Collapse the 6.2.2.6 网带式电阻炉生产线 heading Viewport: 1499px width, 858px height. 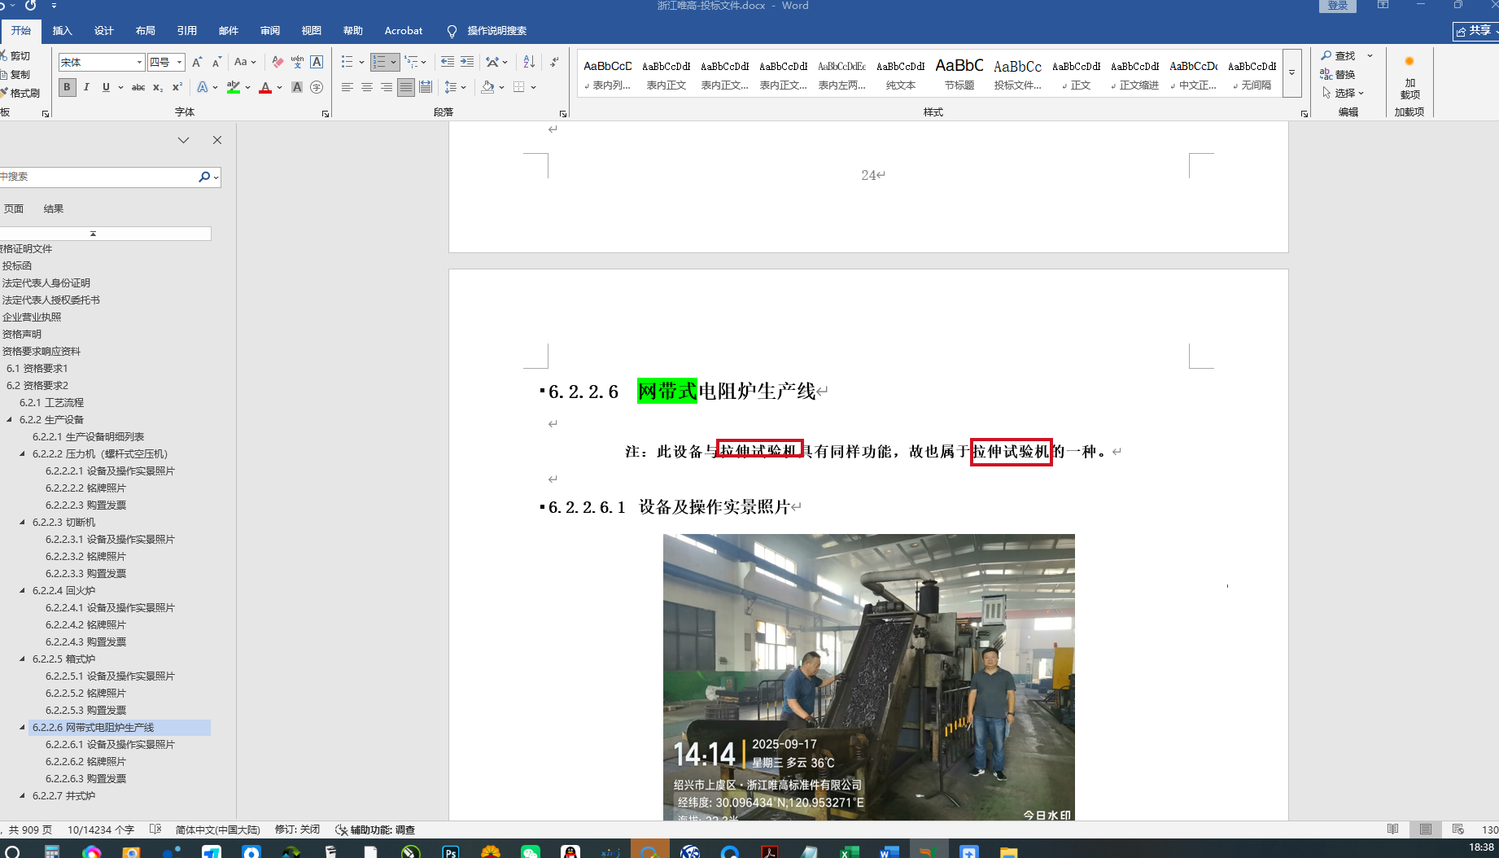[x=23, y=728]
